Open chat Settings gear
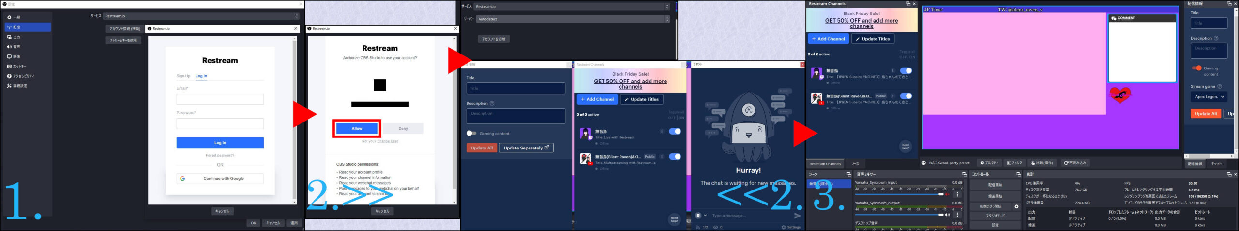The image size is (1239, 231). (x=791, y=227)
